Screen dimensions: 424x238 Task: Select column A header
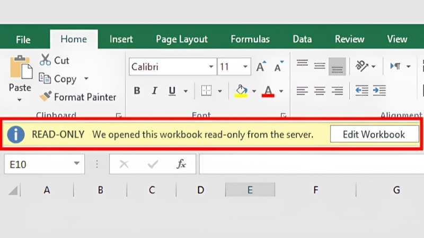point(47,190)
